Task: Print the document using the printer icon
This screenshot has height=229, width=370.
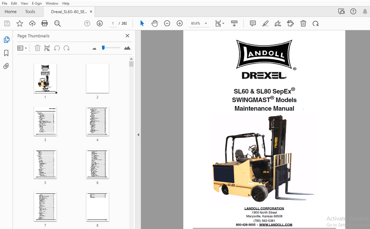Action: tap(44, 23)
